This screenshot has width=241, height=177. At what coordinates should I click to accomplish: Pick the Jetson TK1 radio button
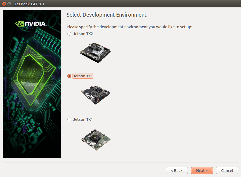coord(69,119)
